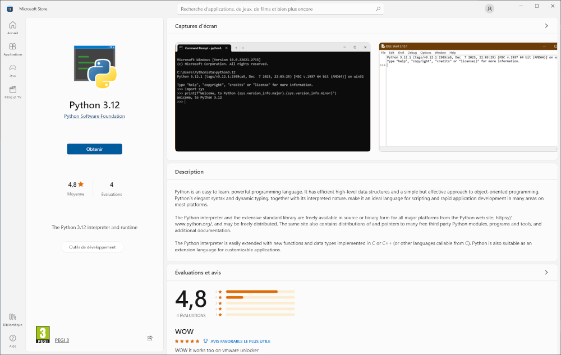Visit Python Software Foundation link
Viewport: 561px width, 355px height.
click(94, 117)
